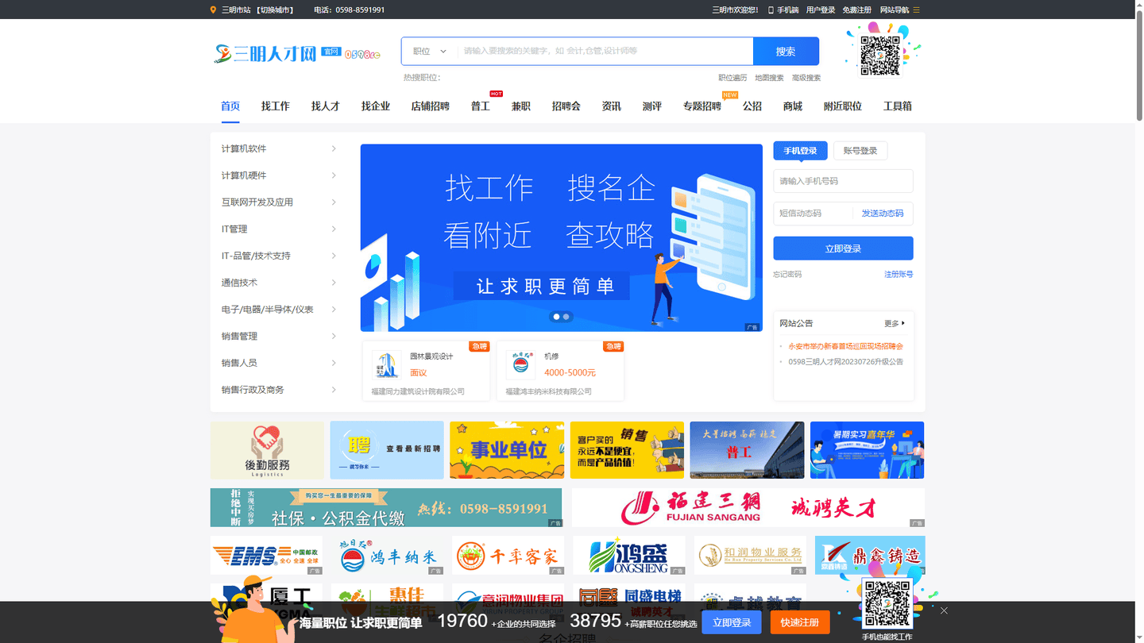
Task: Click the 忘记密码 link
Action: (x=787, y=275)
